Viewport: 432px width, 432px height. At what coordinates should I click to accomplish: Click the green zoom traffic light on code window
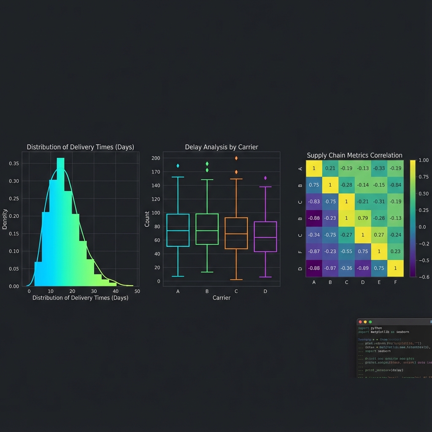370,322
